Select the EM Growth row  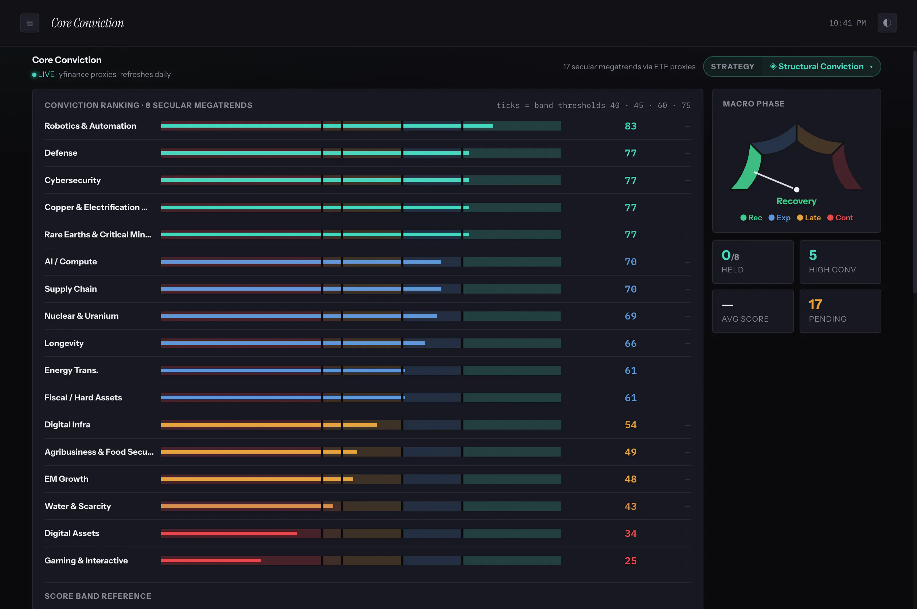(x=367, y=479)
